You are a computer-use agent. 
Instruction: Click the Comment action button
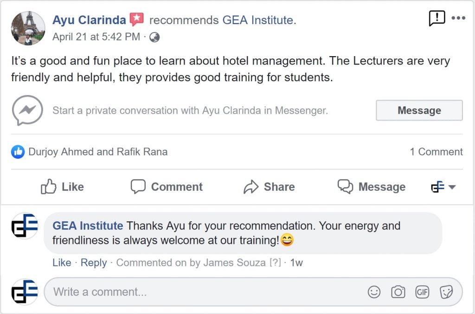click(167, 187)
